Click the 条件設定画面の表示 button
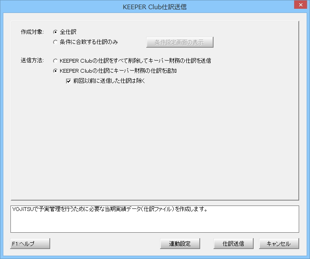Screen dimensions: 310x259 (x=180, y=42)
